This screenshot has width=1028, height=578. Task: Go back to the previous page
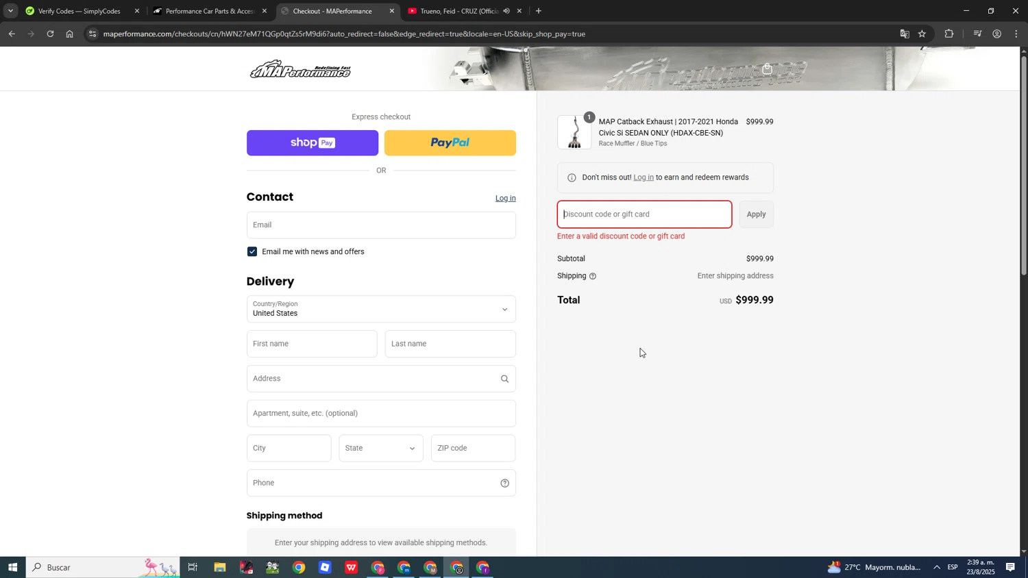[x=12, y=34]
